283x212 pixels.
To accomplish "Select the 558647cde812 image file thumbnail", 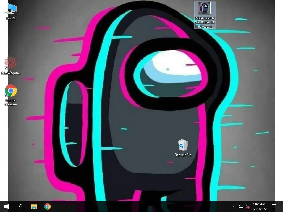I will pyautogui.click(x=205, y=15).
